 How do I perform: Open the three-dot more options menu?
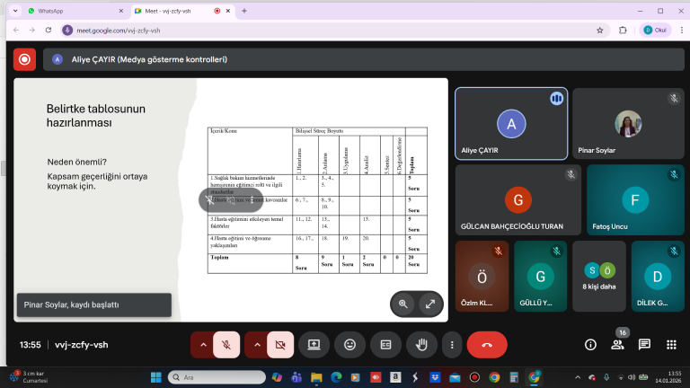452,344
